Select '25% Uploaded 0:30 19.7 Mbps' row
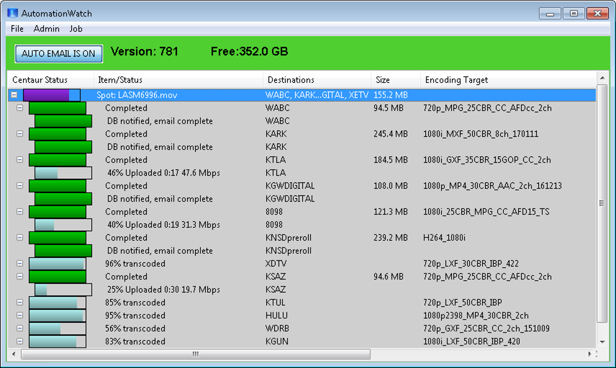 164,290
